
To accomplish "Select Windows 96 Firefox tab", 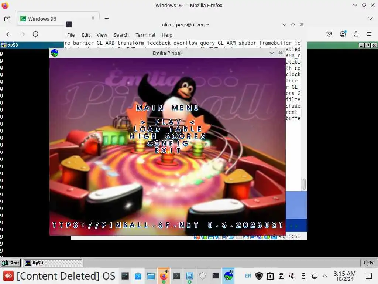I will coord(58,18).
